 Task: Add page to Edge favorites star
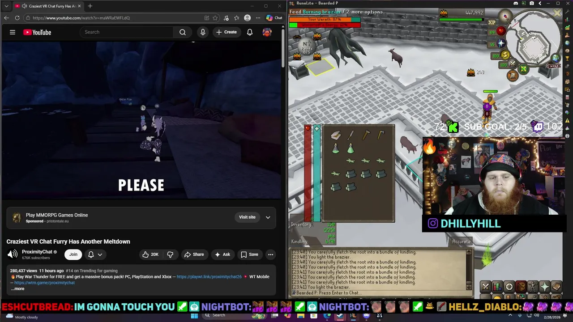pyautogui.click(x=215, y=18)
